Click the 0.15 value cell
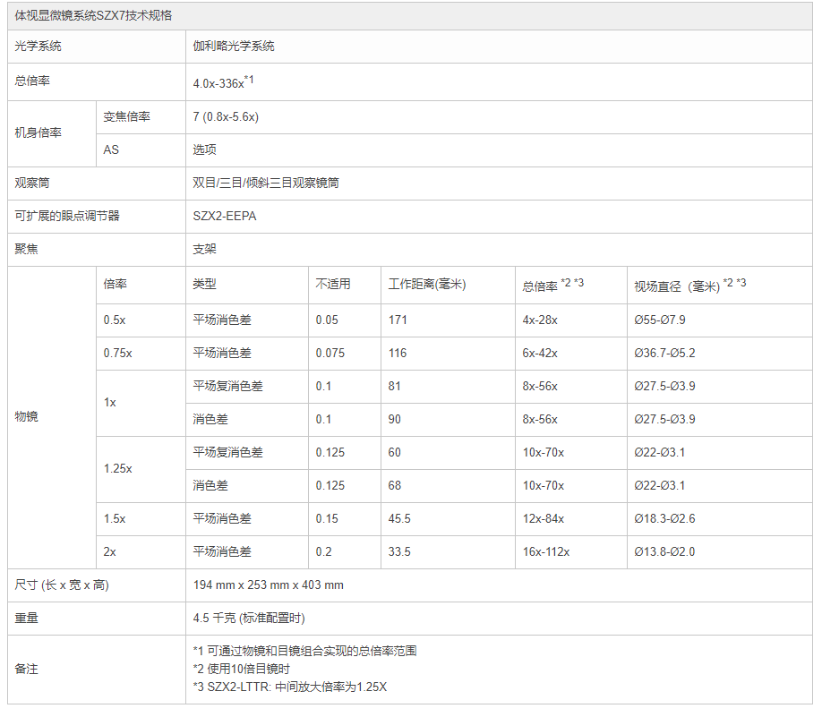 tap(327, 519)
